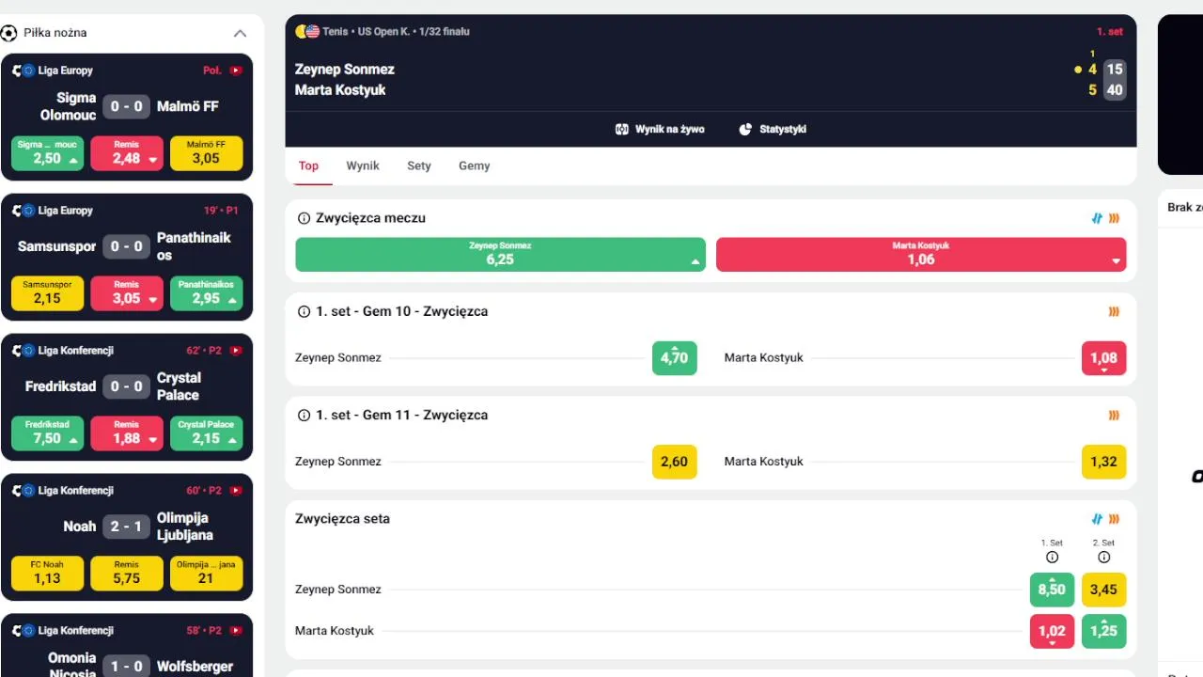Switch to the Sety tab
1203x677 pixels.
(x=419, y=165)
